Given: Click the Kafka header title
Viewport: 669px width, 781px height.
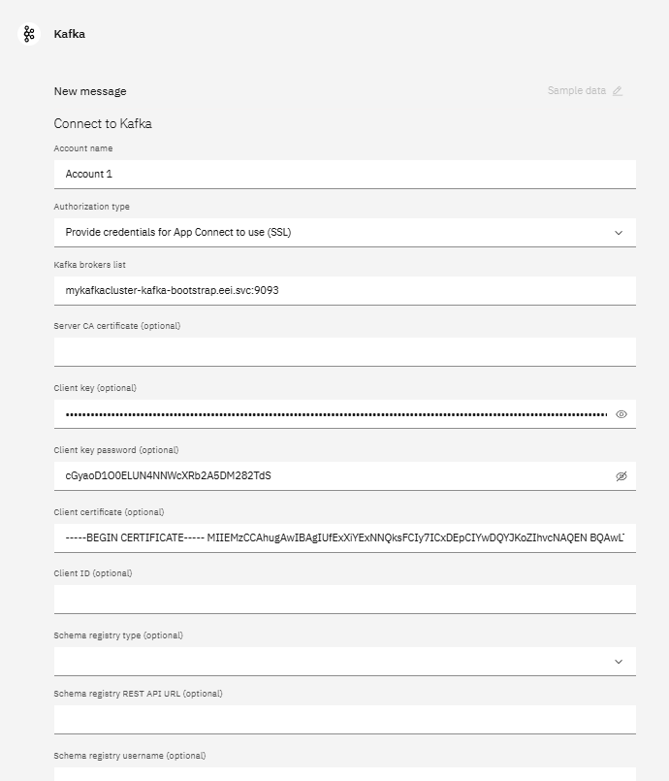Looking at the screenshot, I should (x=69, y=34).
